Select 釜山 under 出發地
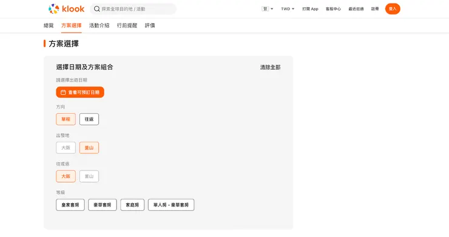449x237 pixels. (89, 148)
